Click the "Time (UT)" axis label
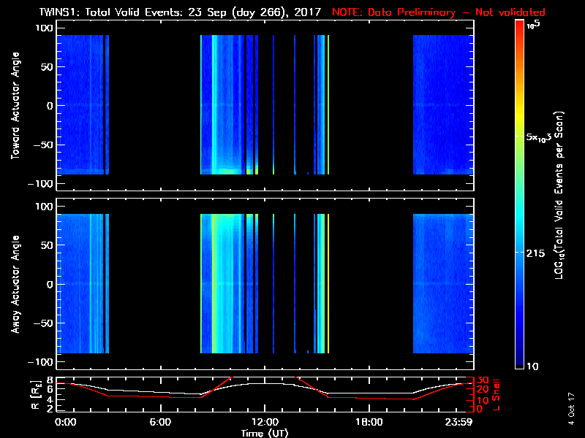The image size is (585, 438). pyautogui.click(x=265, y=433)
